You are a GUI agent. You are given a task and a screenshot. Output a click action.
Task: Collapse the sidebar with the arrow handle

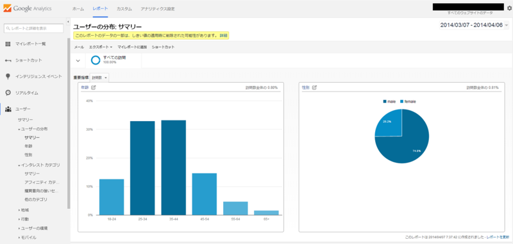point(68,22)
